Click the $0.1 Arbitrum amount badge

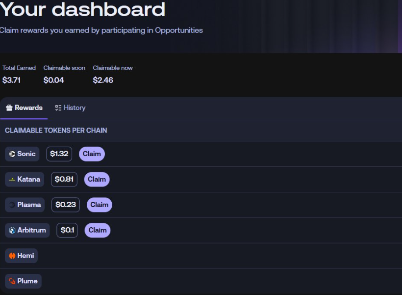[67, 230]
